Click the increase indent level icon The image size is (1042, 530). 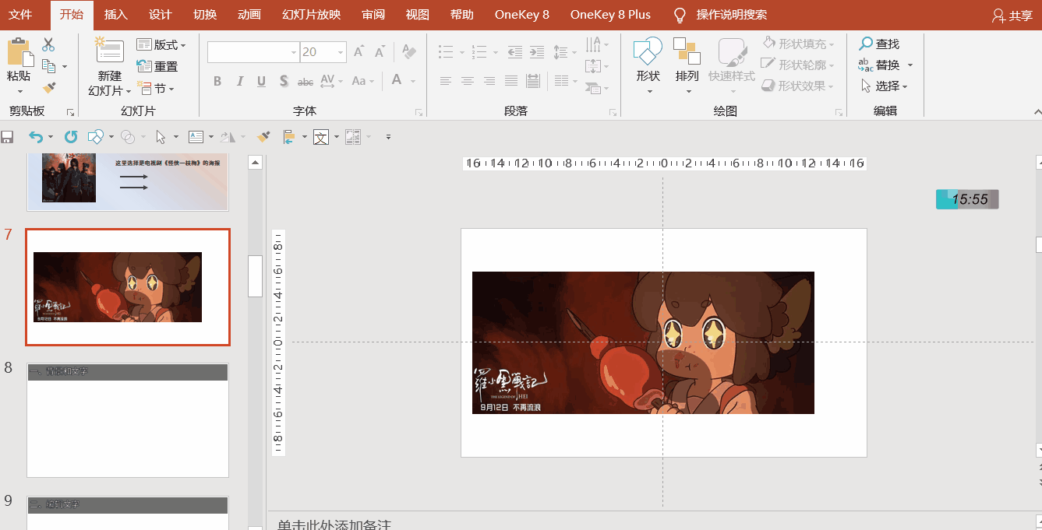(537, 52)
